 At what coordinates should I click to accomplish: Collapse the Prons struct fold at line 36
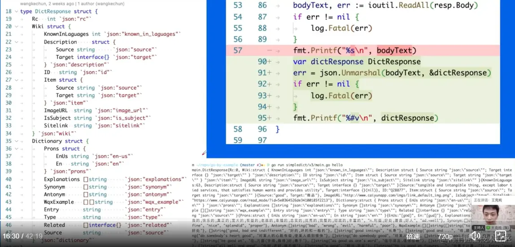(x=16, y=149)
